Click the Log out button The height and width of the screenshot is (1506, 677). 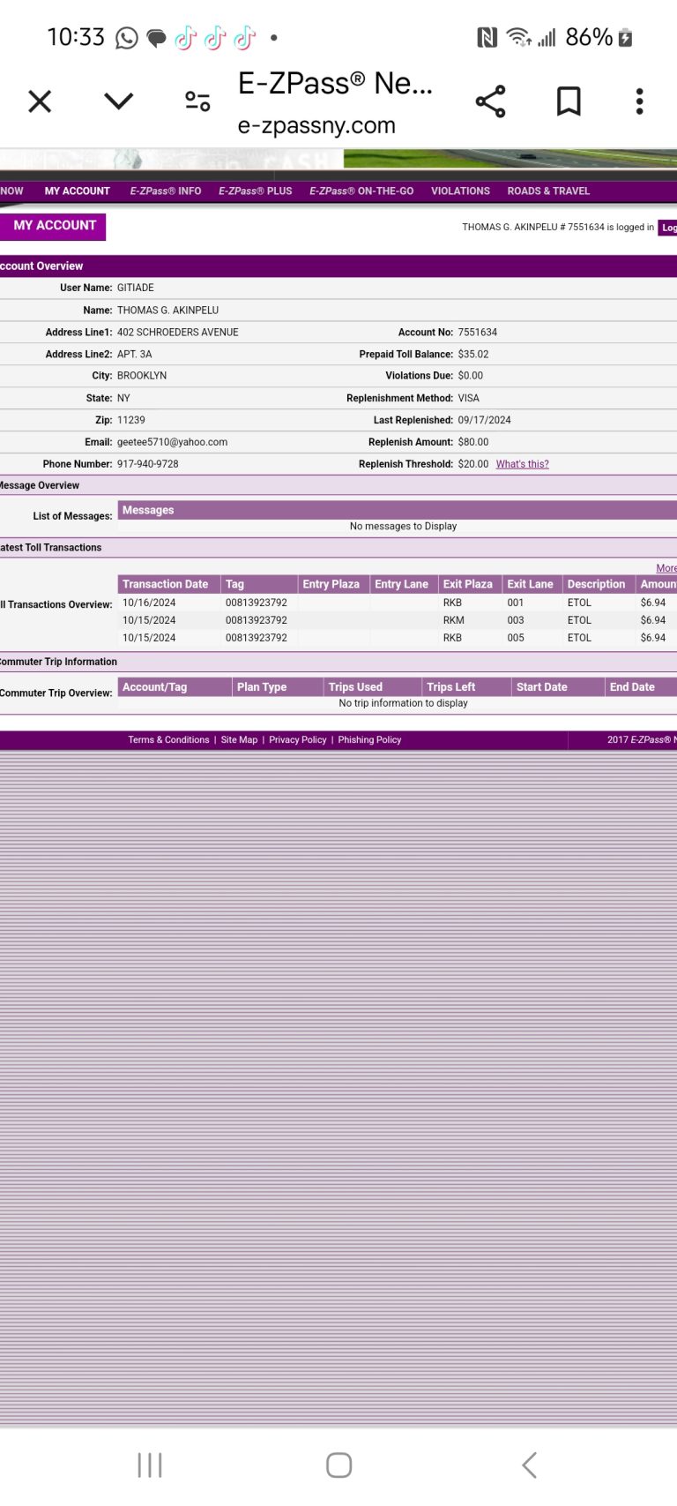(x=668, y=228)
